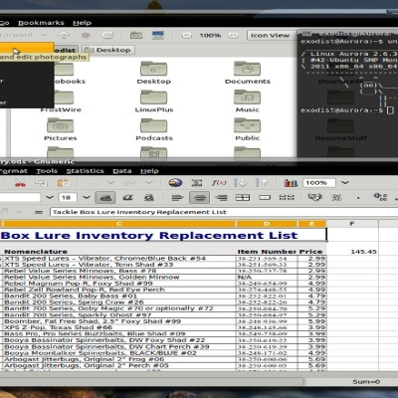
Task: Align cell text left
Action: coord(177,198)
